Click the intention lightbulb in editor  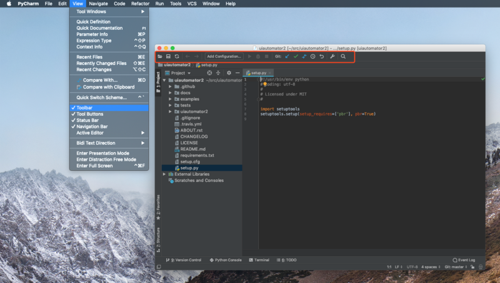pos(265,84)
